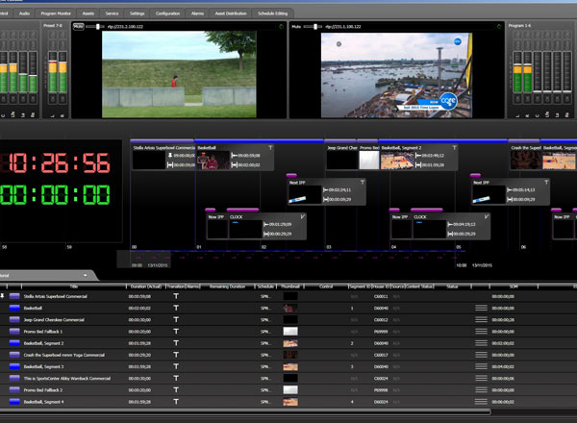Click the Jeep Grand Cherokee block on timeline
Screen dimensions: 577x423
click(x=342, y=157)
